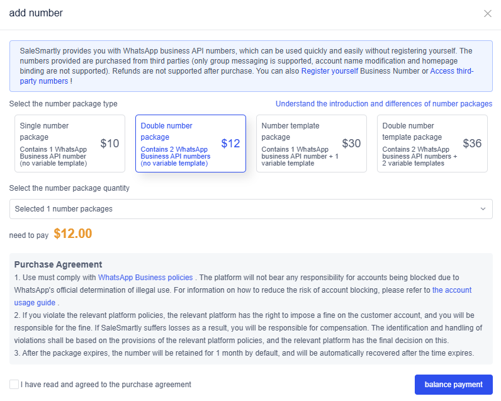Click the $12.00 amount to pay
This screenshot has height=401, width=501.
tap(73, 234)
